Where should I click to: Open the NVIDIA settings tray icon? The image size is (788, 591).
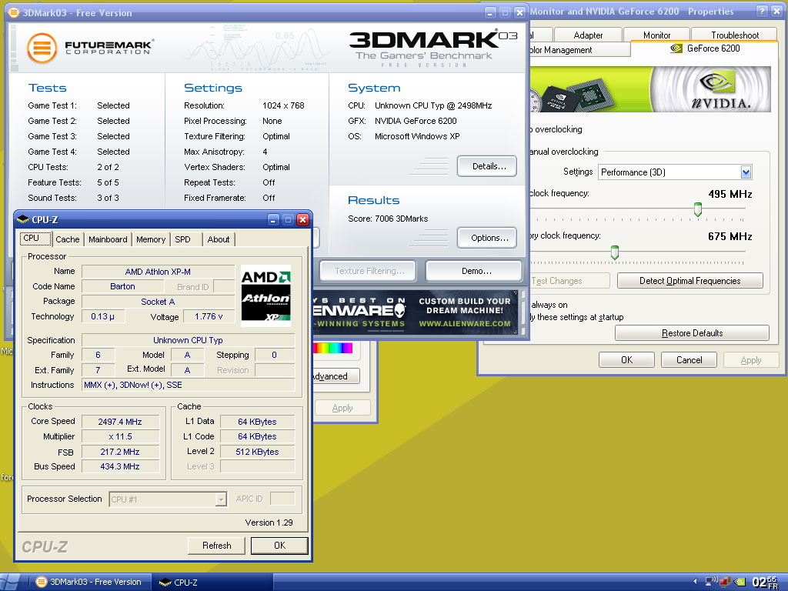point(740,582)
